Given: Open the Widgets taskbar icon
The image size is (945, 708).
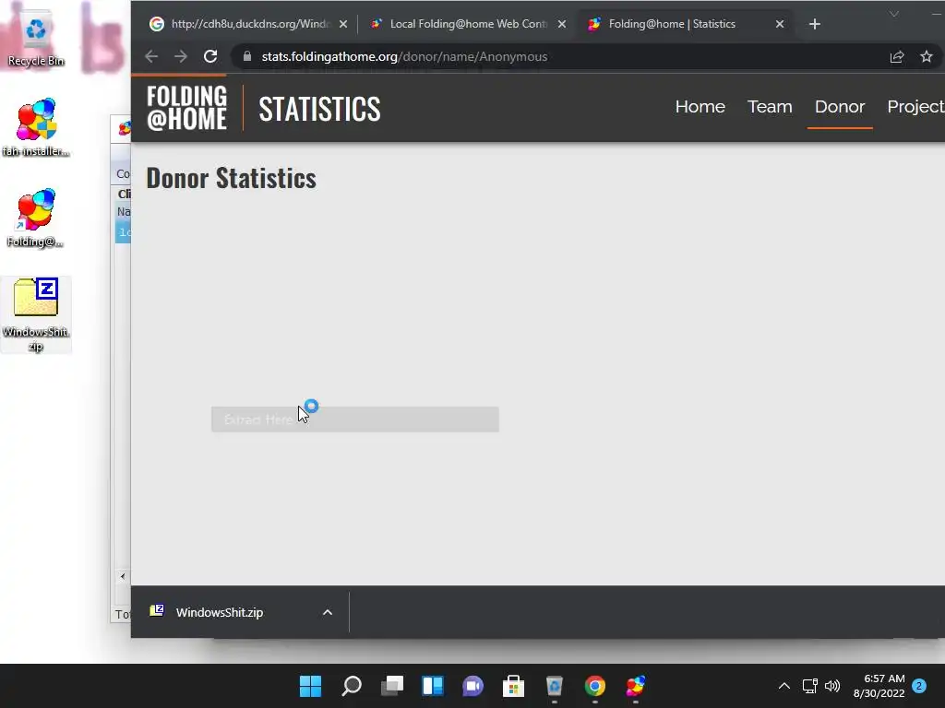Looking at the screenshot, I should tap(433, 686).
